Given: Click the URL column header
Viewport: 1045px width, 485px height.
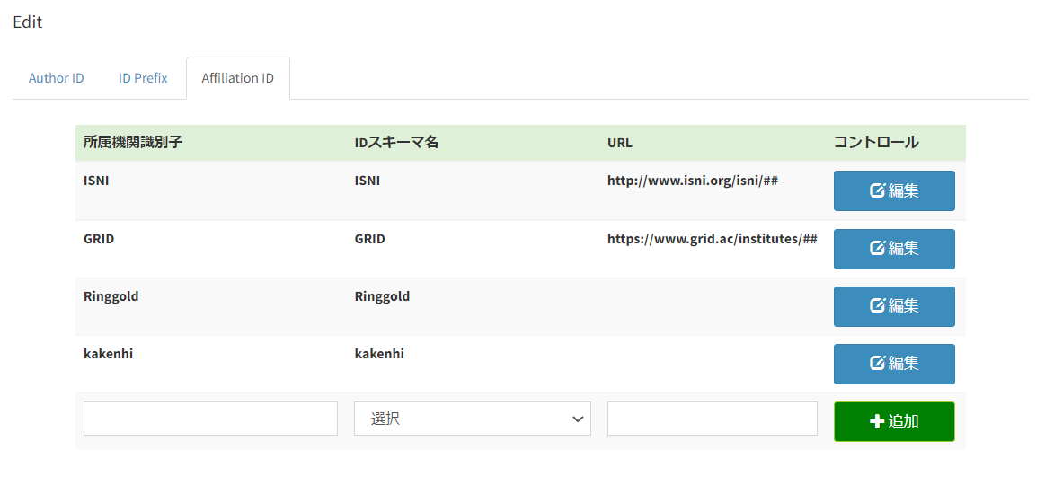Looking at the screenshot, I should (620, 143).
